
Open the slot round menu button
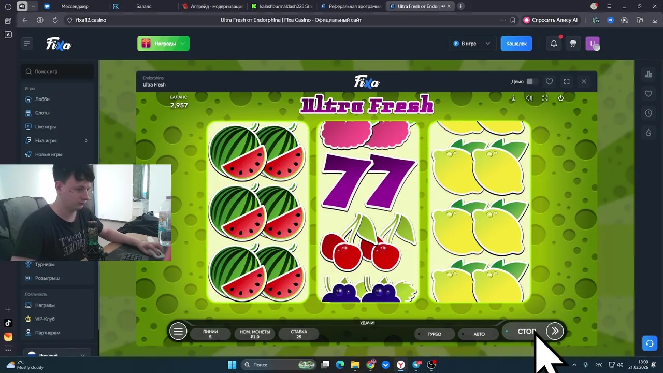[x=178, y=332]
